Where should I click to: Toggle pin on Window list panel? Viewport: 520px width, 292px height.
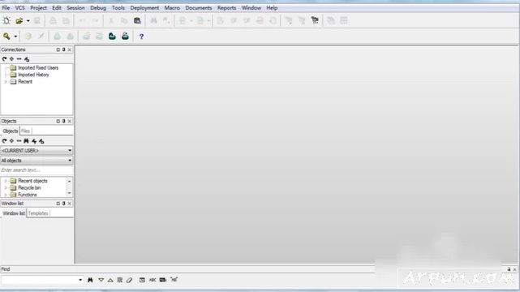[63, 204]
